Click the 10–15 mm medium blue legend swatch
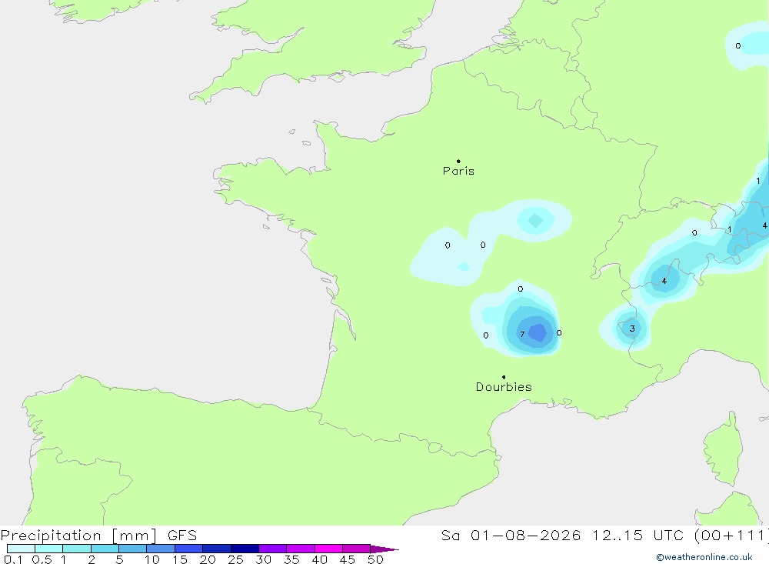Viewport: 769px width, 564px height. (161, 549)
